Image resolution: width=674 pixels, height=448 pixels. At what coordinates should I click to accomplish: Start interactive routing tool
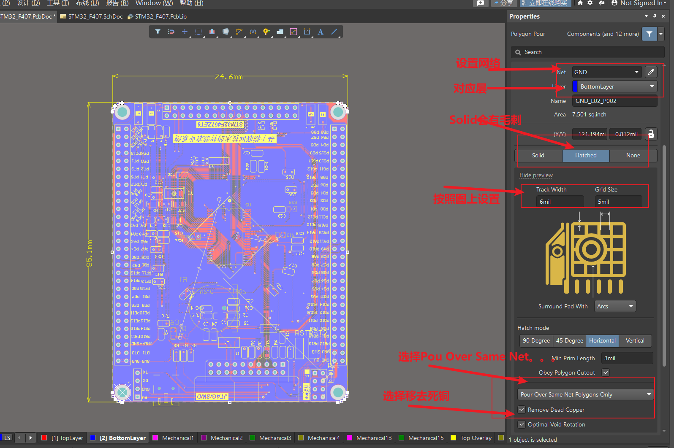(239, 32)
